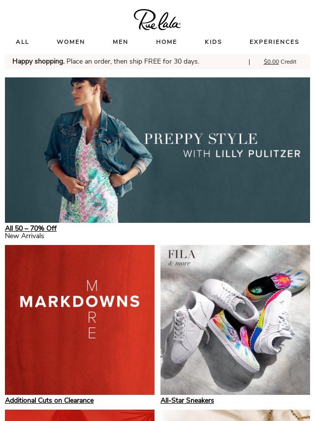
Task: Open the Preppy Style Lilly Pulitzer headline
Action: click(222, 145)
